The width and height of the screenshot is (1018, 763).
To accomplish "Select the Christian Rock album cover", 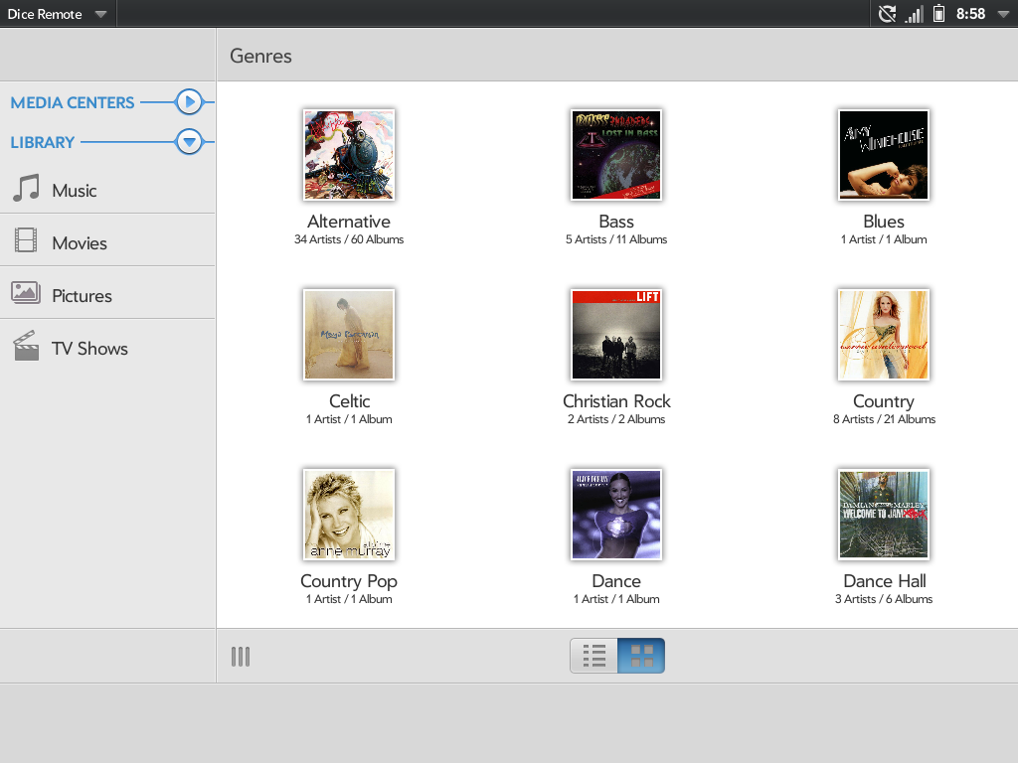I will [616, 335].
